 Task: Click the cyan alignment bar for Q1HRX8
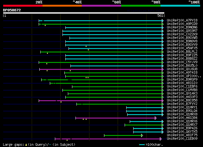145,114
